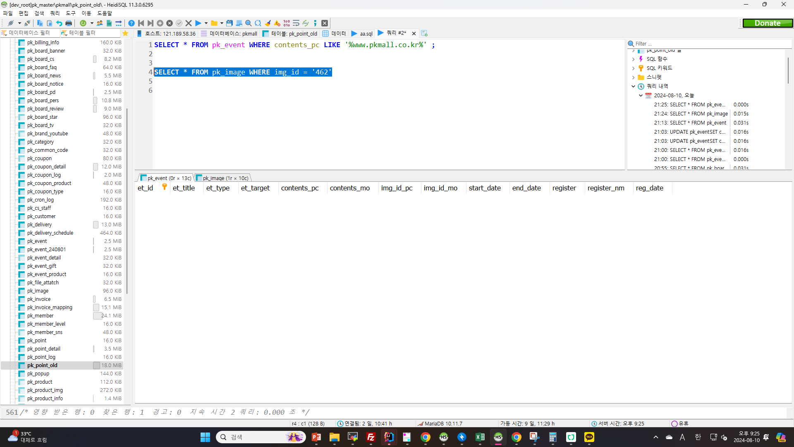Open the replace text icon

pos(258,23)
